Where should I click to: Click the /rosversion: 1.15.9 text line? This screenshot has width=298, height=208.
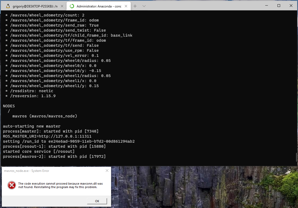coord(30,96)
